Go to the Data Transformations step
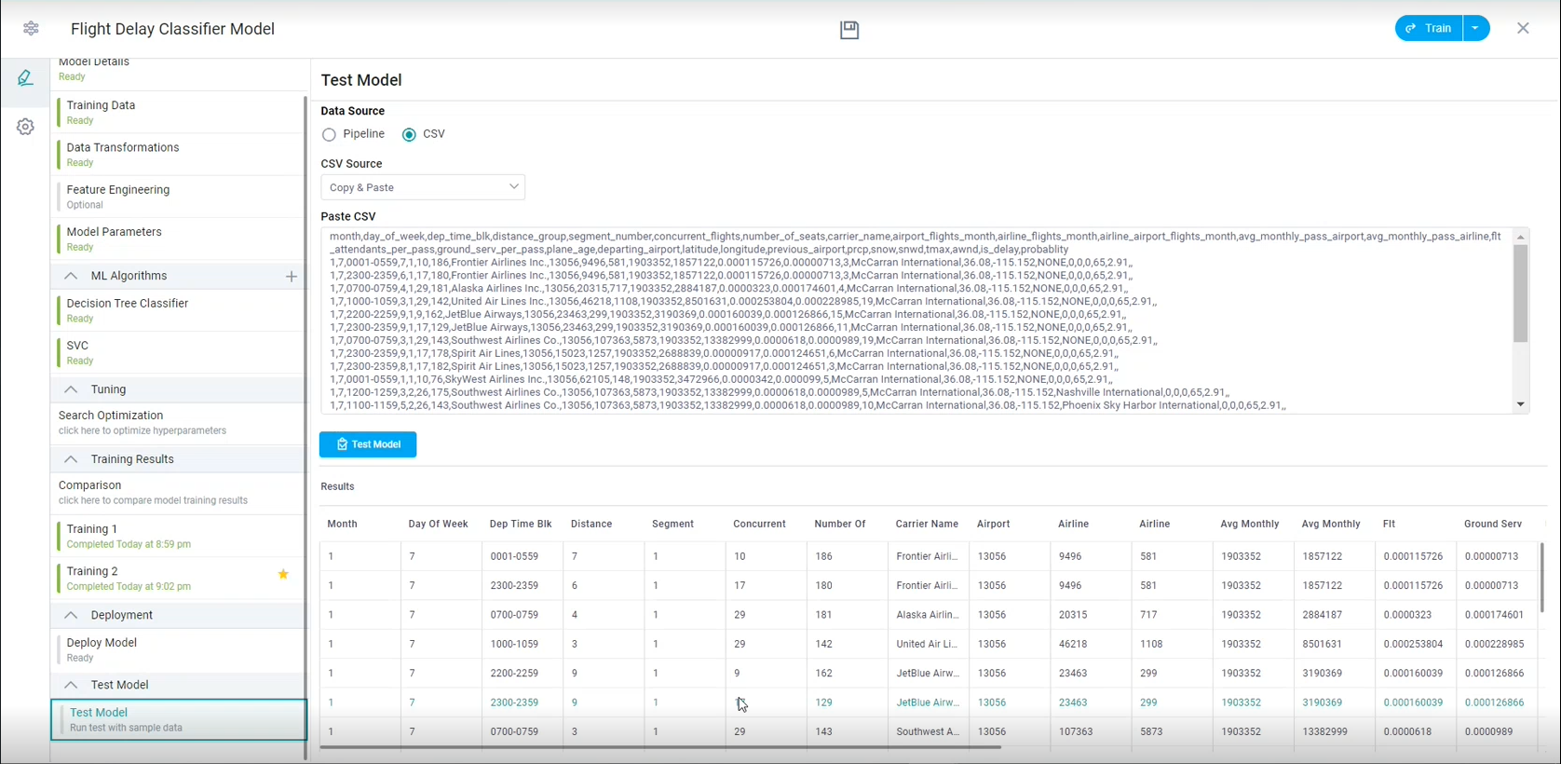Image resolution: width=1561 pixels, height=764 pixels. (x=123, y=148)
